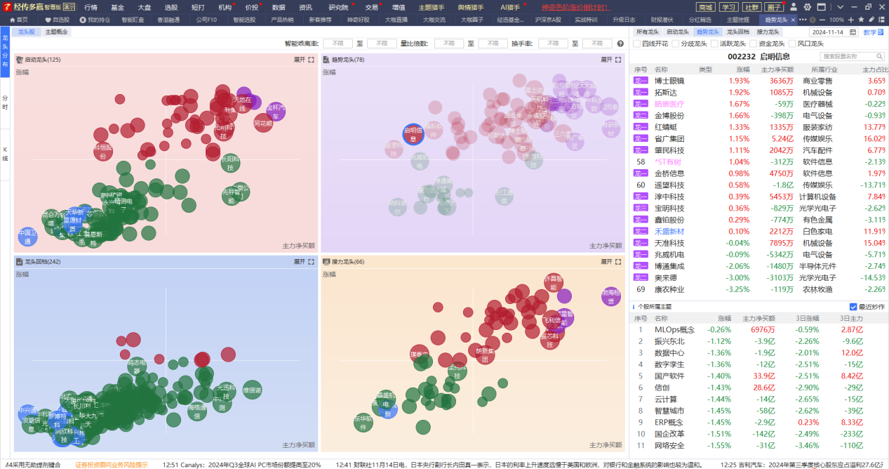Click the help question mark icon

point(620,44)
